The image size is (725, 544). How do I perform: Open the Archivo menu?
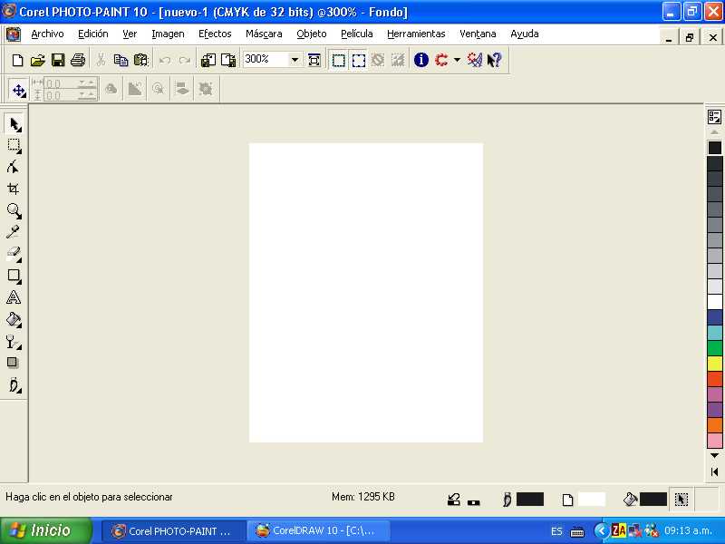(x=48, y=34)
